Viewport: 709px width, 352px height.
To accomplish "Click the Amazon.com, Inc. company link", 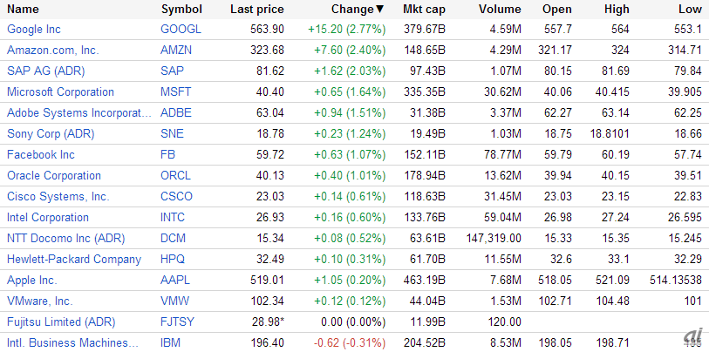I will point(53,50).
